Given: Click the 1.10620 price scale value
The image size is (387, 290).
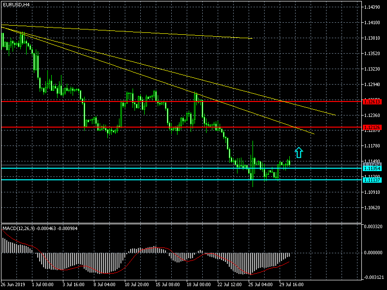Looking at the screenshot, I should [372, 208].
